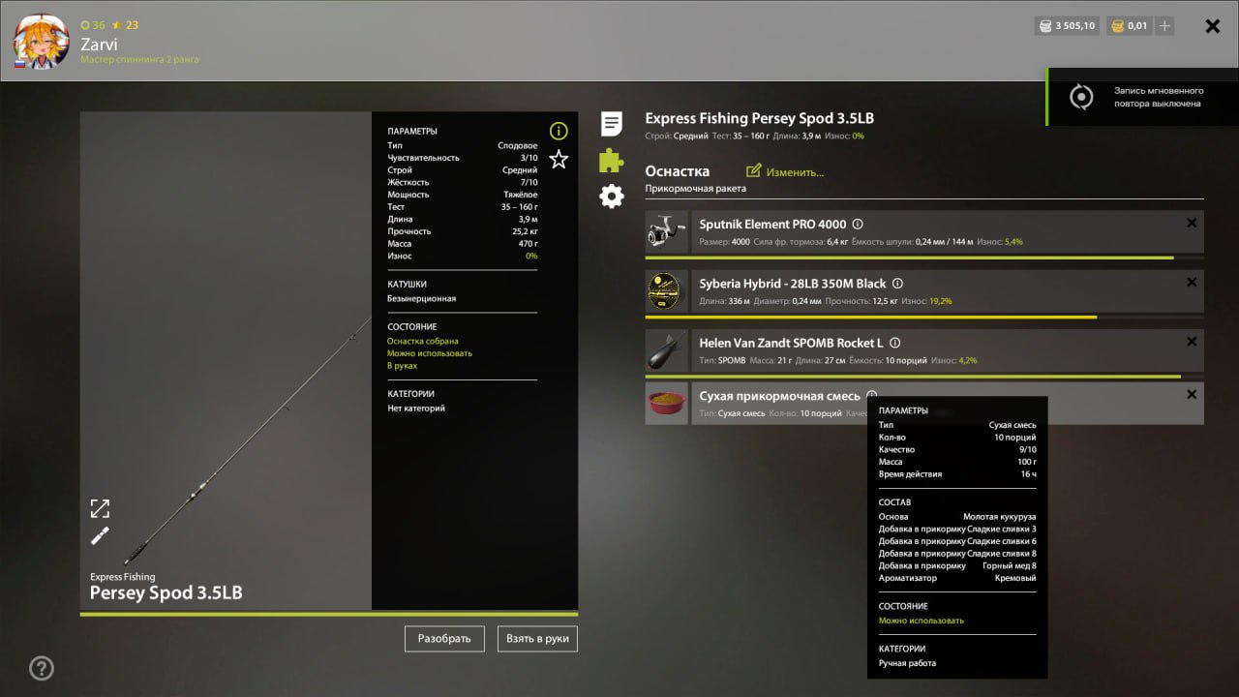Click the Кремовый aroma value in tooltip
The image size is (1239, 697).
tap(1015, 578)
